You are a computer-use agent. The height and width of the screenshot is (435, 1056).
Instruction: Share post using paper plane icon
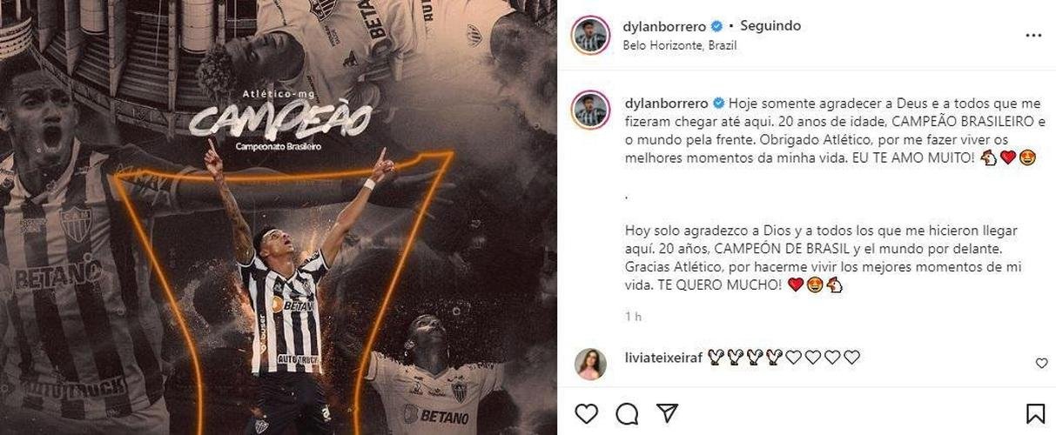coord(667,412)
